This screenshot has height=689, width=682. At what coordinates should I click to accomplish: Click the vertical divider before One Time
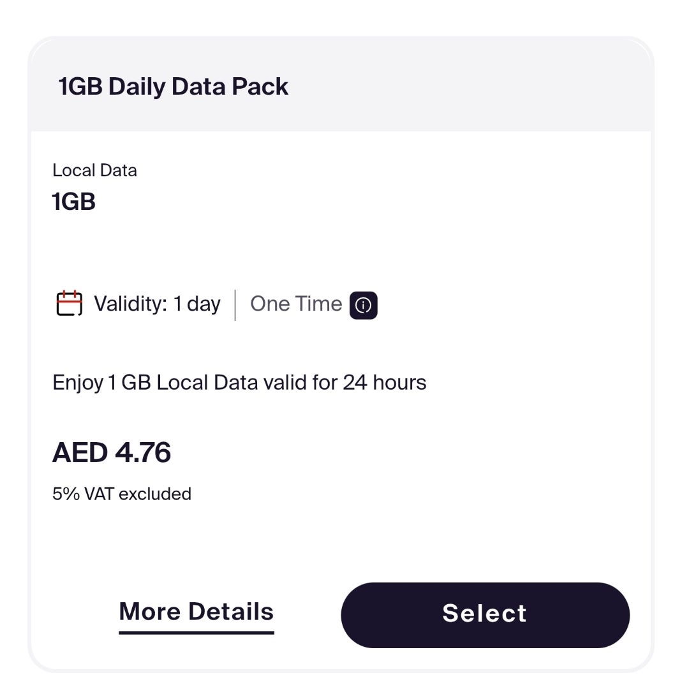(x=235, y=305)
